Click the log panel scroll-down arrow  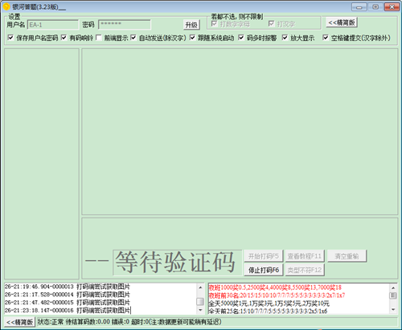tap(200, 310)
